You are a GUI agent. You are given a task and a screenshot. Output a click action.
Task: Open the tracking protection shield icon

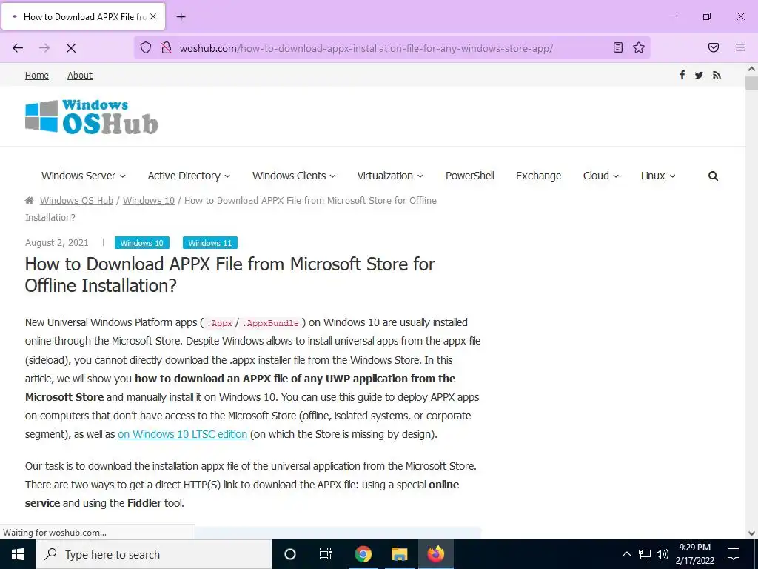pos(146,47)
